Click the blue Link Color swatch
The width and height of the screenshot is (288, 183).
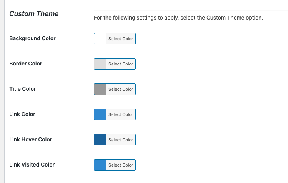[100, 114]
